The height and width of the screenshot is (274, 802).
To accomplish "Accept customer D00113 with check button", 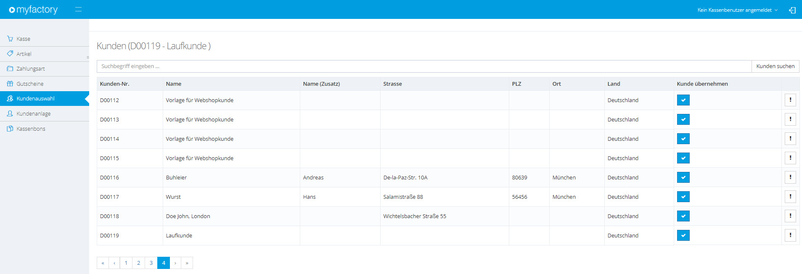I will pyautogui.click(x=683, y=119).
